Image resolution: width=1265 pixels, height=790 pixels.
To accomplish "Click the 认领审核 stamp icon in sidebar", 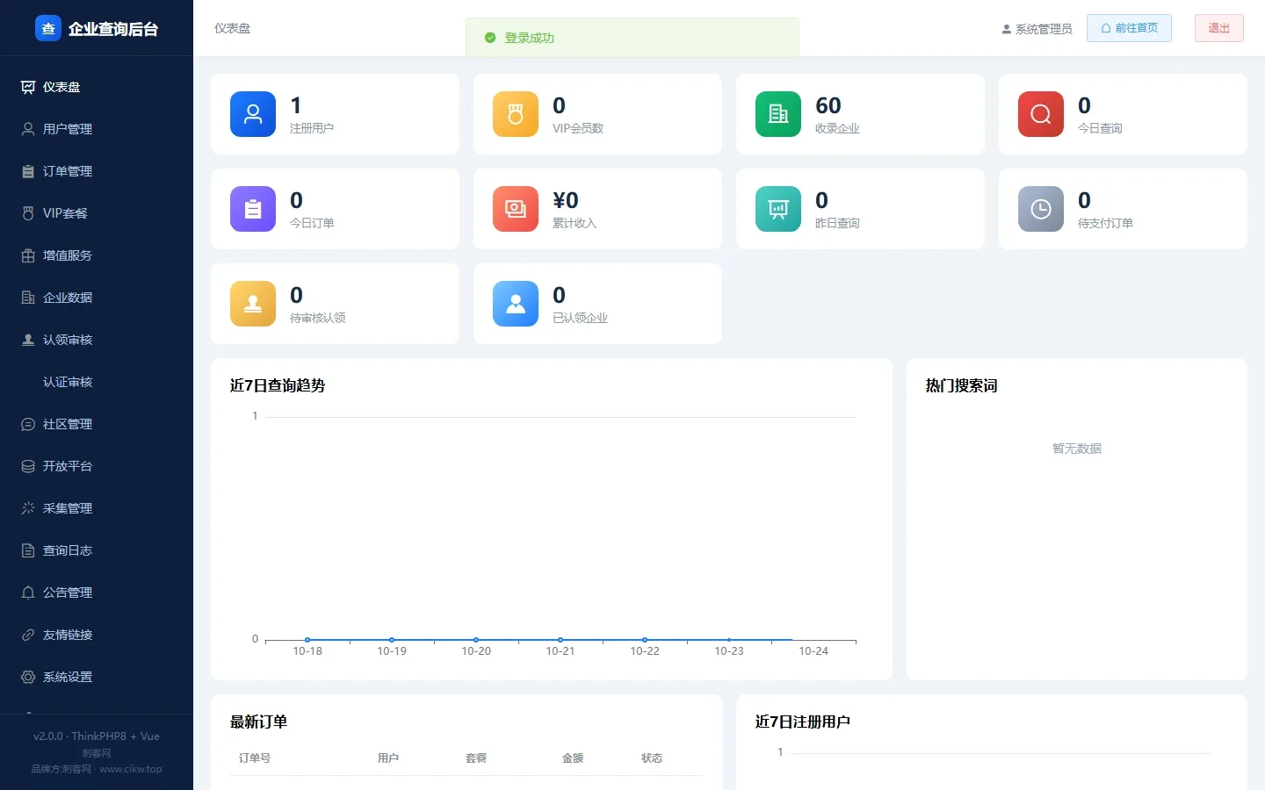I will pyautogui.click(x=28, y=340).
